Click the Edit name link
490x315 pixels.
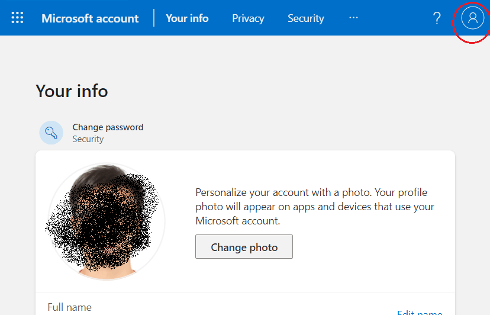coord(420,312)
